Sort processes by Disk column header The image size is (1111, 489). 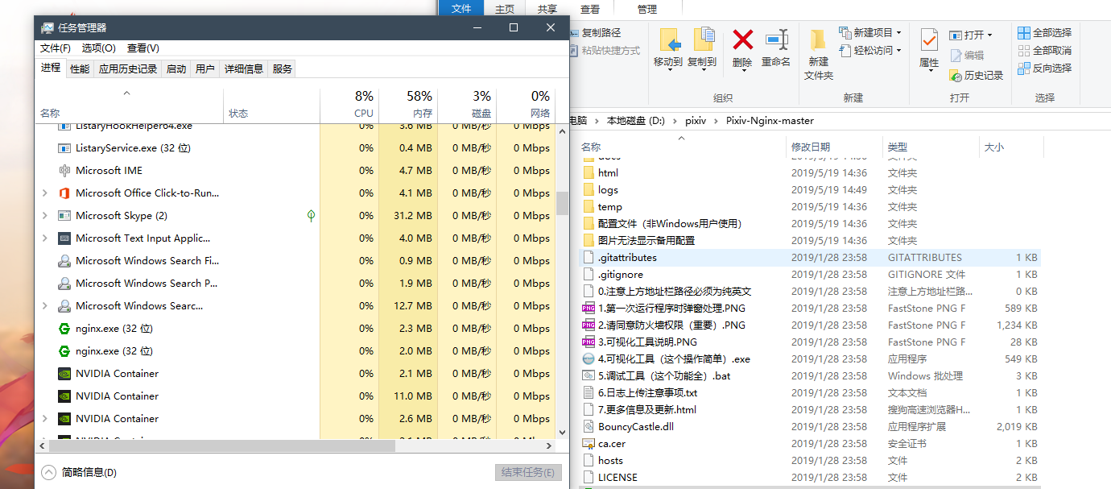467,105
